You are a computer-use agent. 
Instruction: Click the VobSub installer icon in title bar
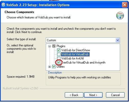[3, 5]
